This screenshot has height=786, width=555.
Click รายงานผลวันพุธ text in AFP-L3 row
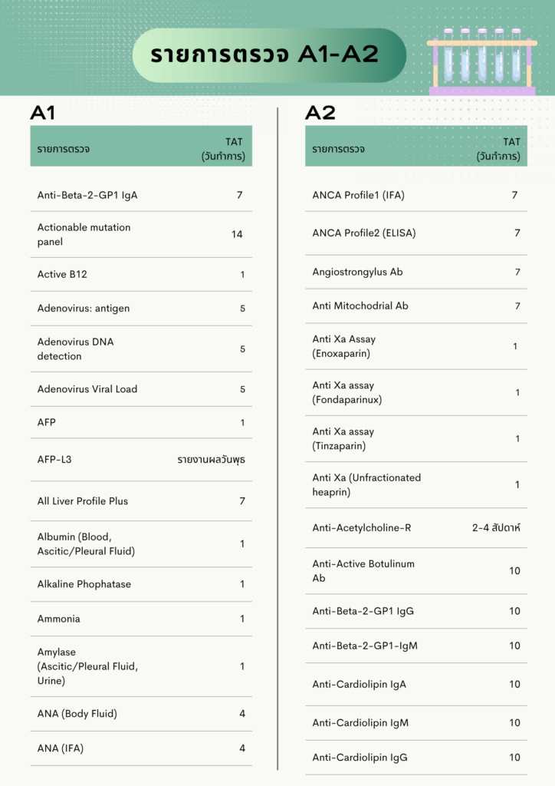(x=211, y=460)
